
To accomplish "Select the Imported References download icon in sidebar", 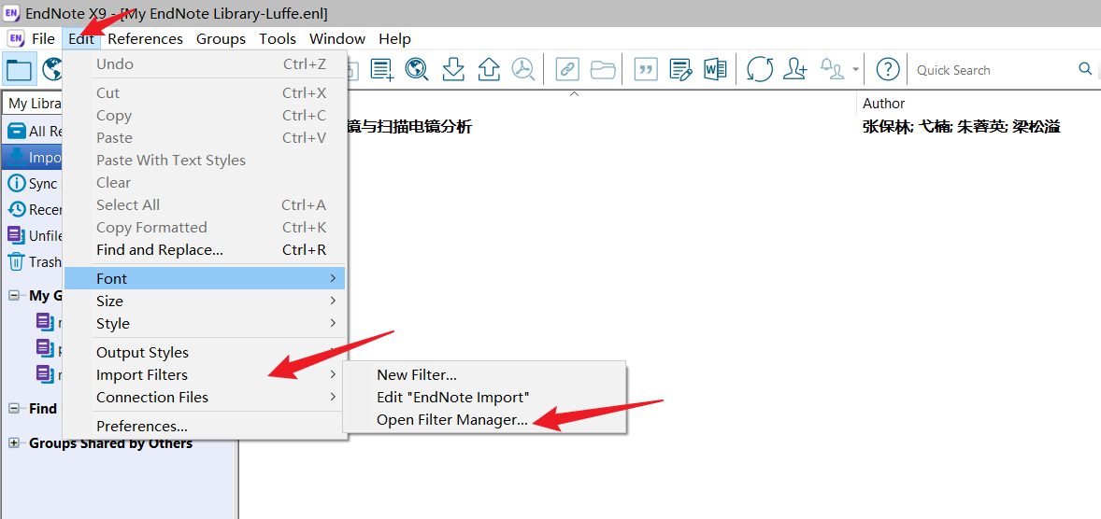I will (16, 157).
